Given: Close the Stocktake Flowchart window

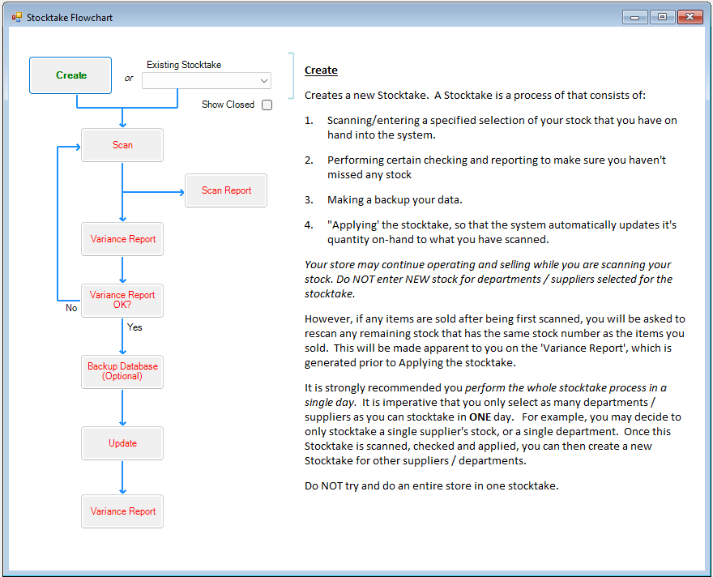Looking at the screenshot, I should tap(691, 16).
